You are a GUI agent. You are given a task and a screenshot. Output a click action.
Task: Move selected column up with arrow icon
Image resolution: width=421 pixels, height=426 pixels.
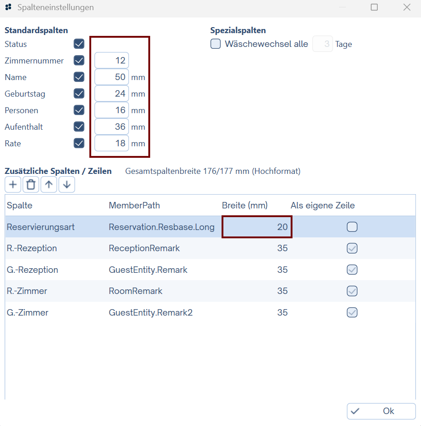pos(49,185)
